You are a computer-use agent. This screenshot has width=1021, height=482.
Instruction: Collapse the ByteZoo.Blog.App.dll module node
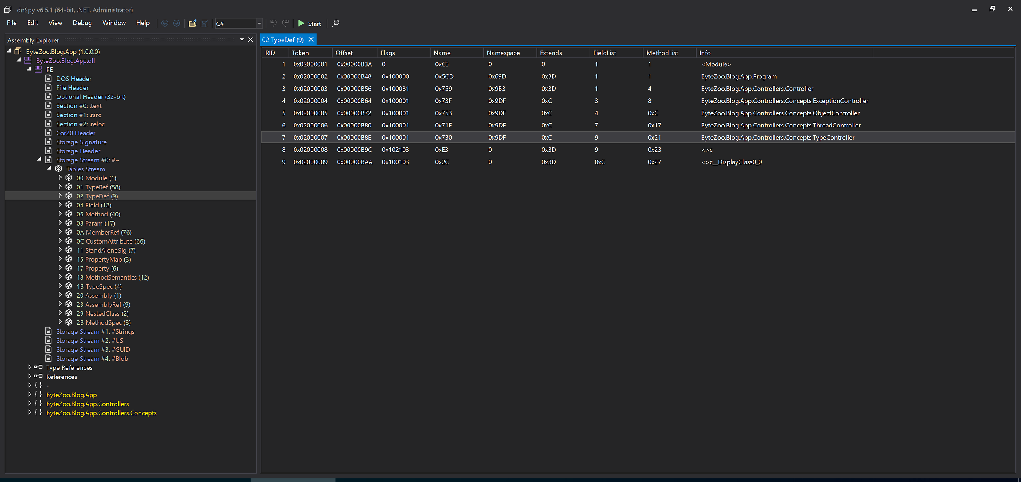pyautogui.click(x=18, y=60)
